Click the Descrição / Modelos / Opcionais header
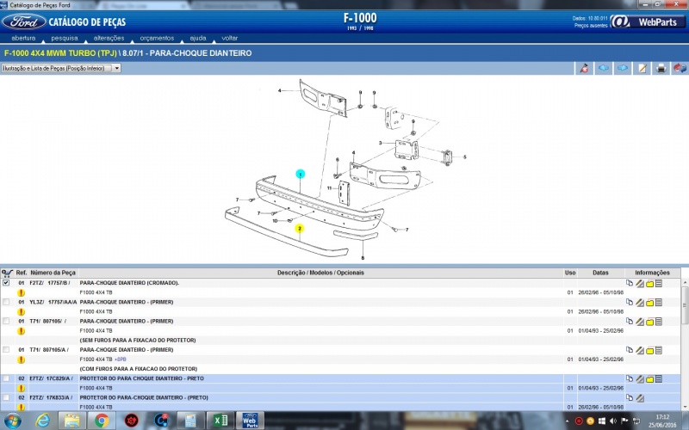Screen dimensions: 689x430 320,273
